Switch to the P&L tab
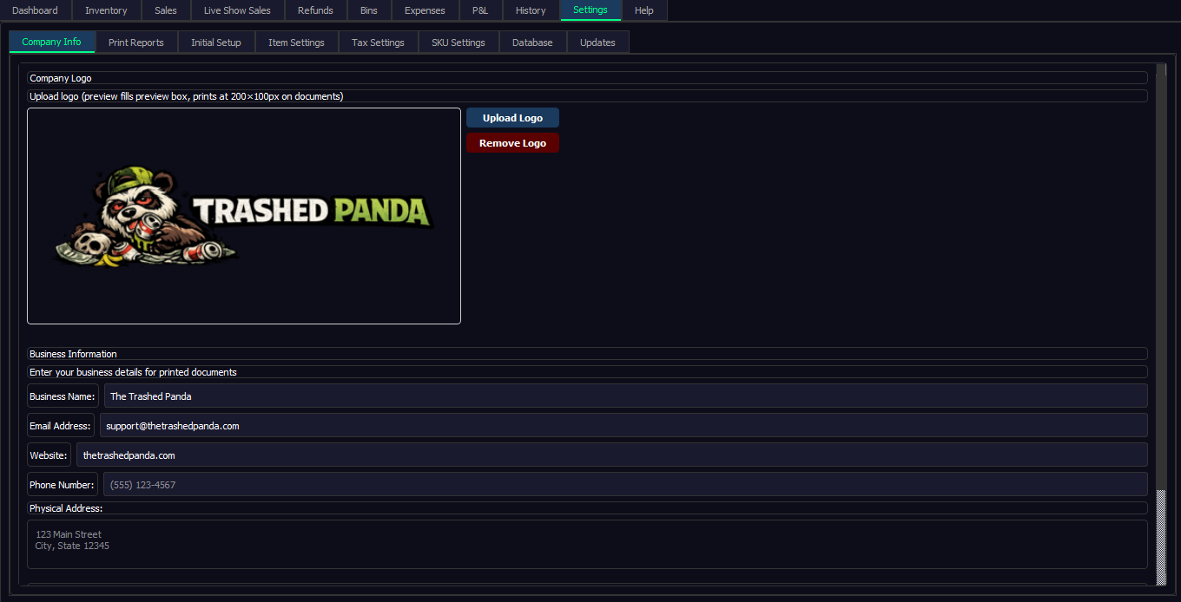The image size is (1181, 602). (x=480, y=10)
